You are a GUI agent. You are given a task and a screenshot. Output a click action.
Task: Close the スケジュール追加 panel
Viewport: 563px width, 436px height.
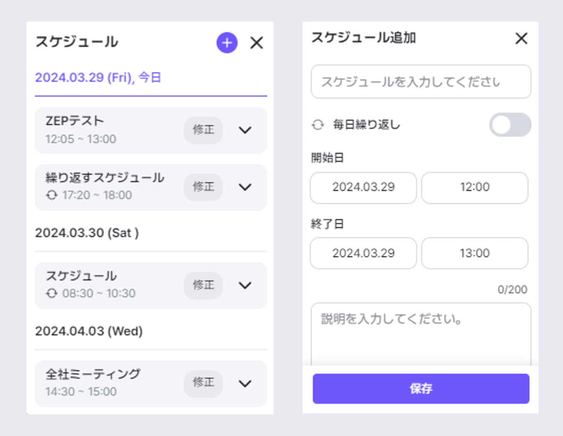click(x=521, y=39)
